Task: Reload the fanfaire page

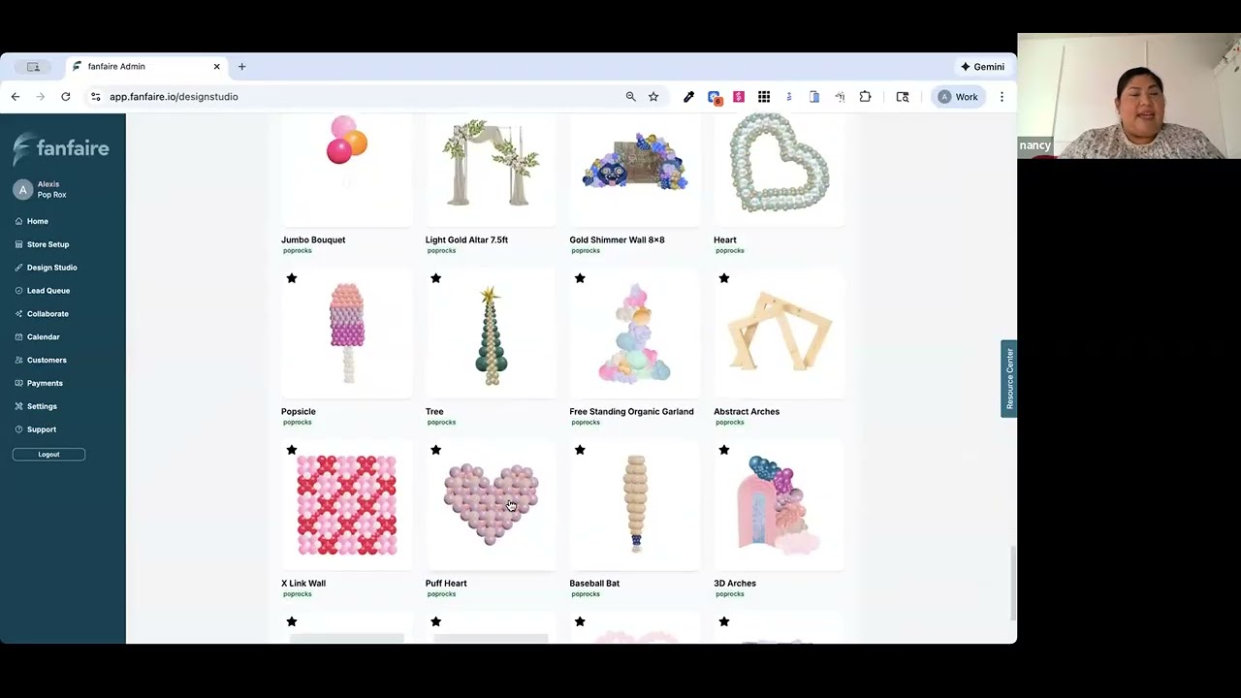Action: pos(65,97)
